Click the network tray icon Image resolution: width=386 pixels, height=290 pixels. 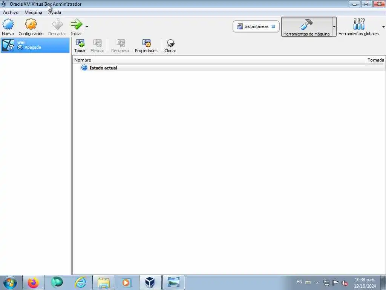[326, 282]
